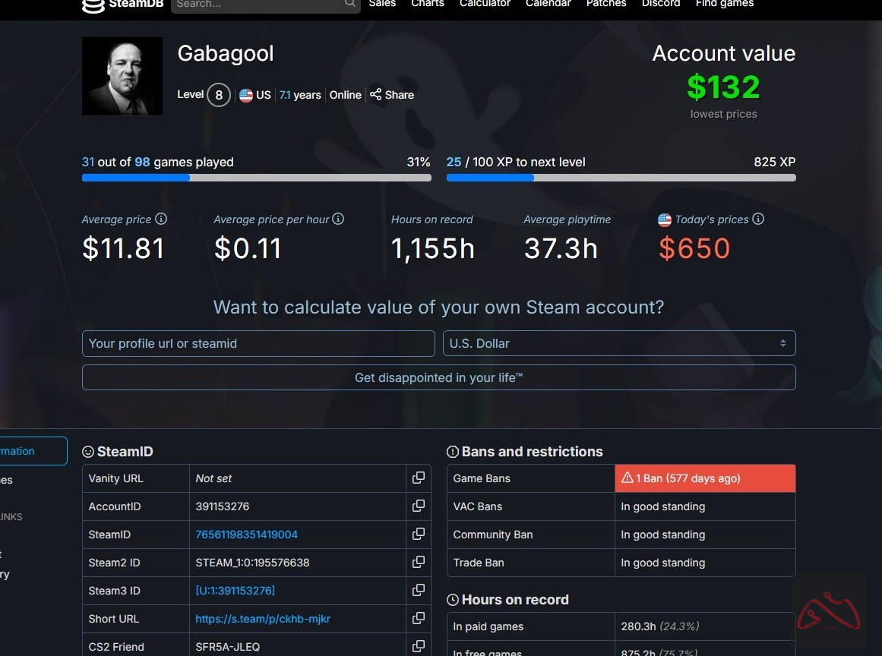The height and width of the screenshot is (656, 882).
Task: Copy the SteamID value
Action: point(418,535)
